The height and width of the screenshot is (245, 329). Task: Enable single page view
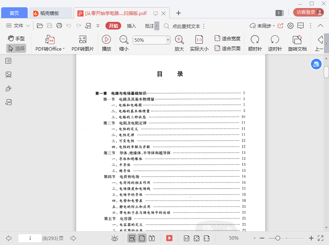142,238
